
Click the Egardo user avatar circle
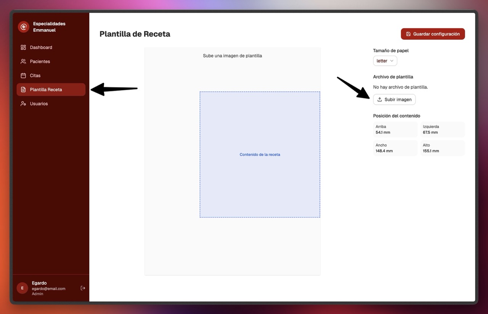(22, 288)
